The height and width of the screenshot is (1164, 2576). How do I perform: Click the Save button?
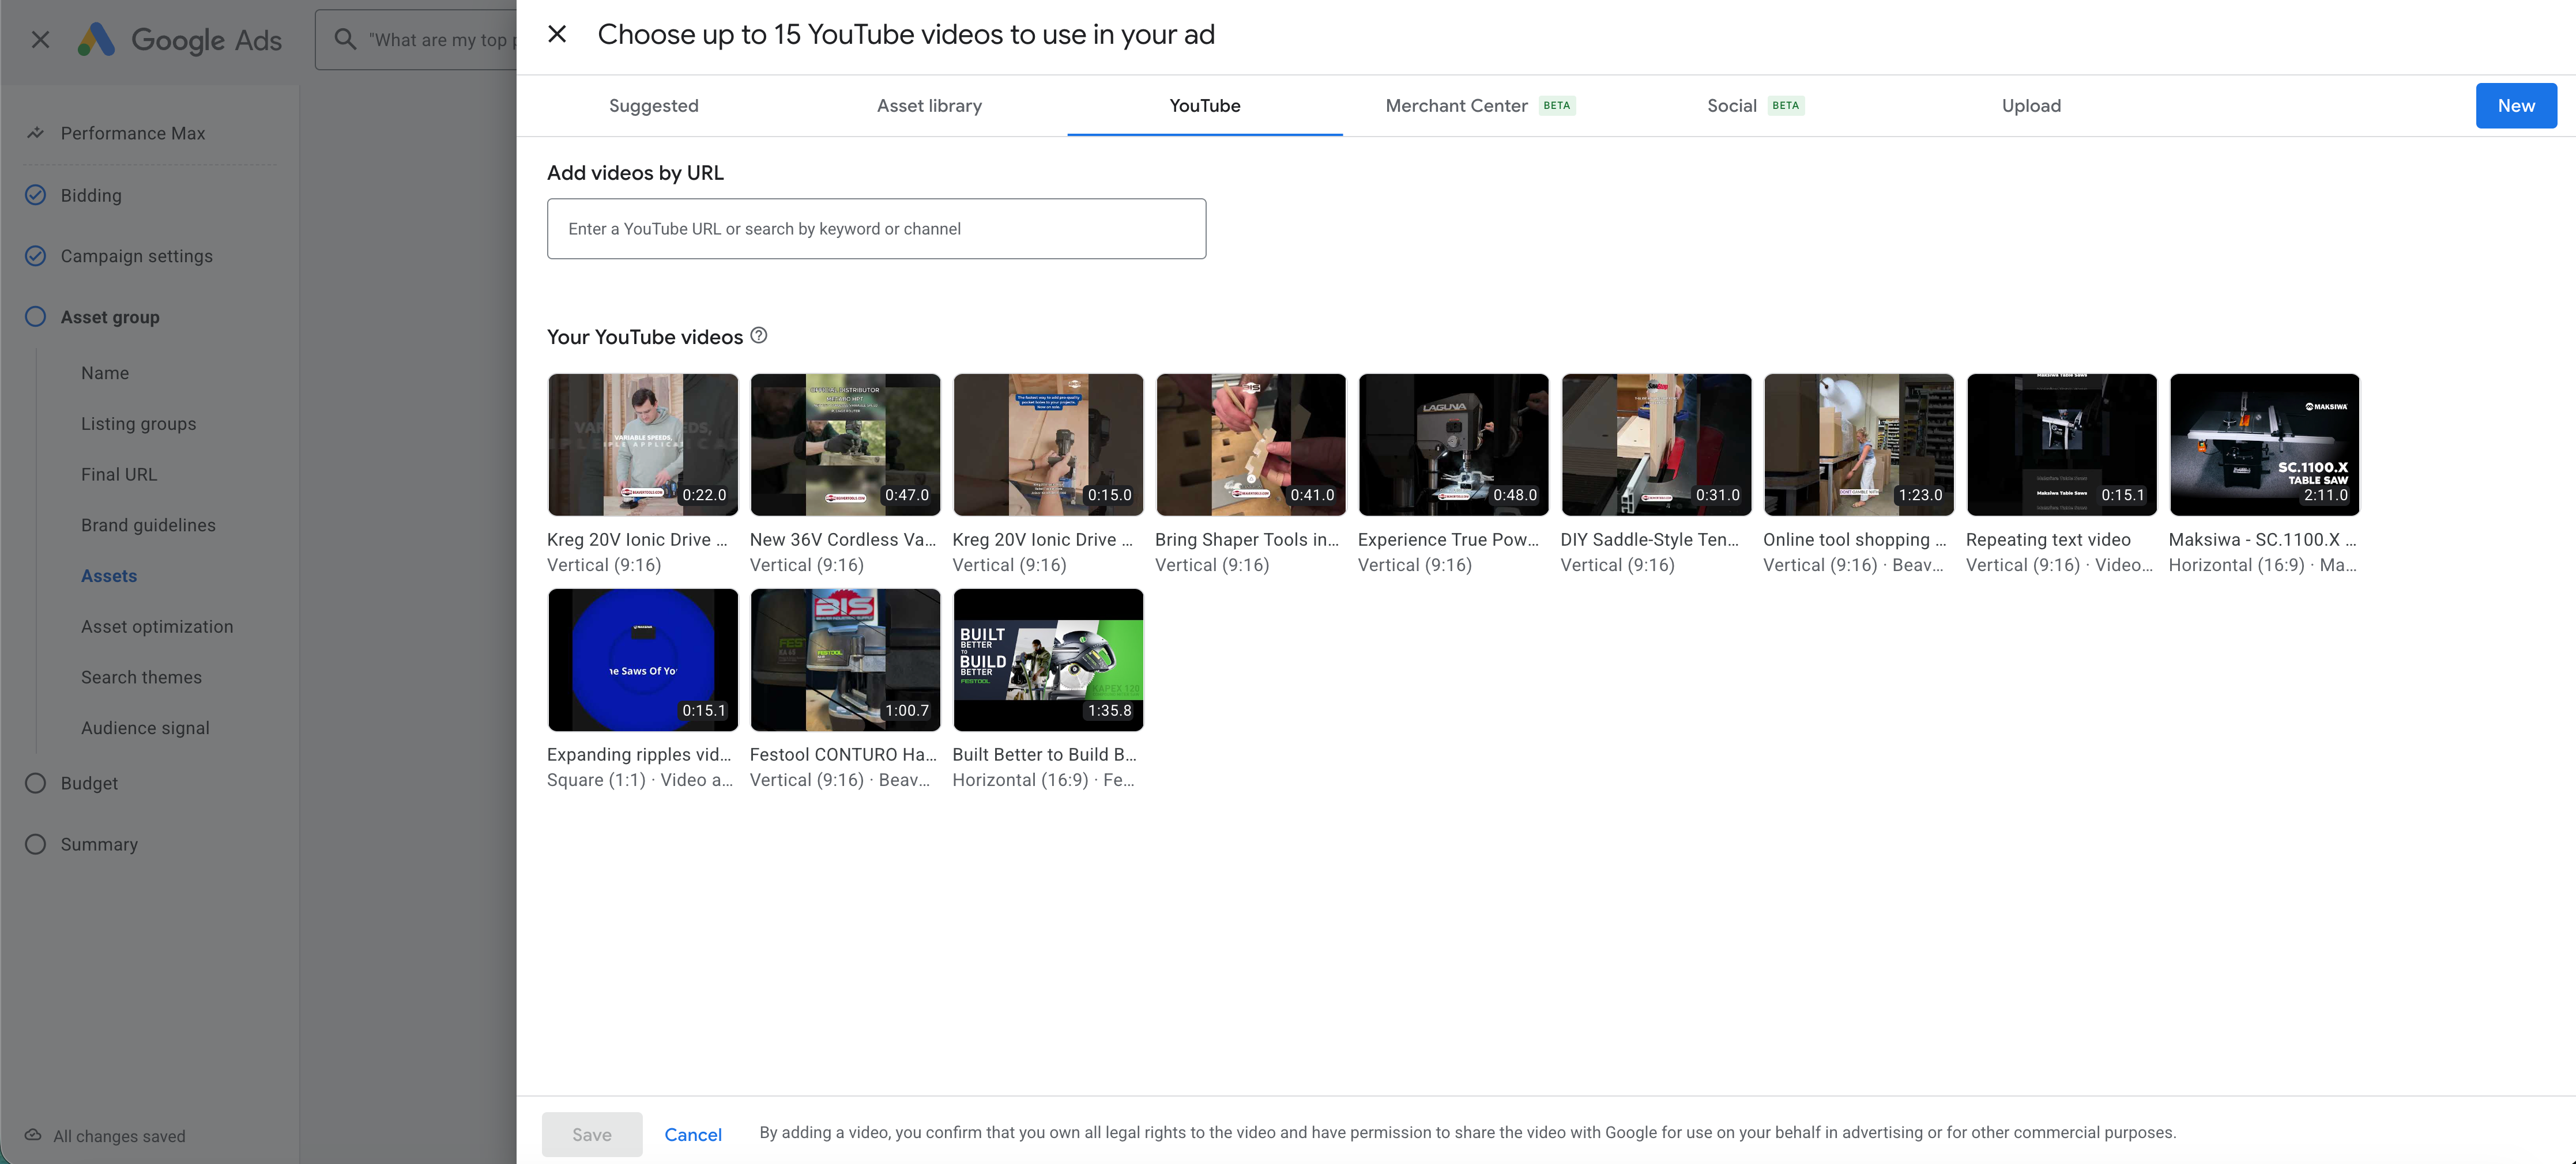[592, 1134]
